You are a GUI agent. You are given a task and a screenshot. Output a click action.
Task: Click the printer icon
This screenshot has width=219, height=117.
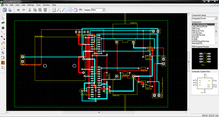pos(10,10)
